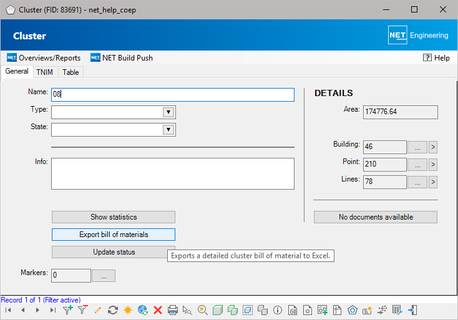Click the single green cube icon
458x320 pixels.
click(x=218, y=310)
